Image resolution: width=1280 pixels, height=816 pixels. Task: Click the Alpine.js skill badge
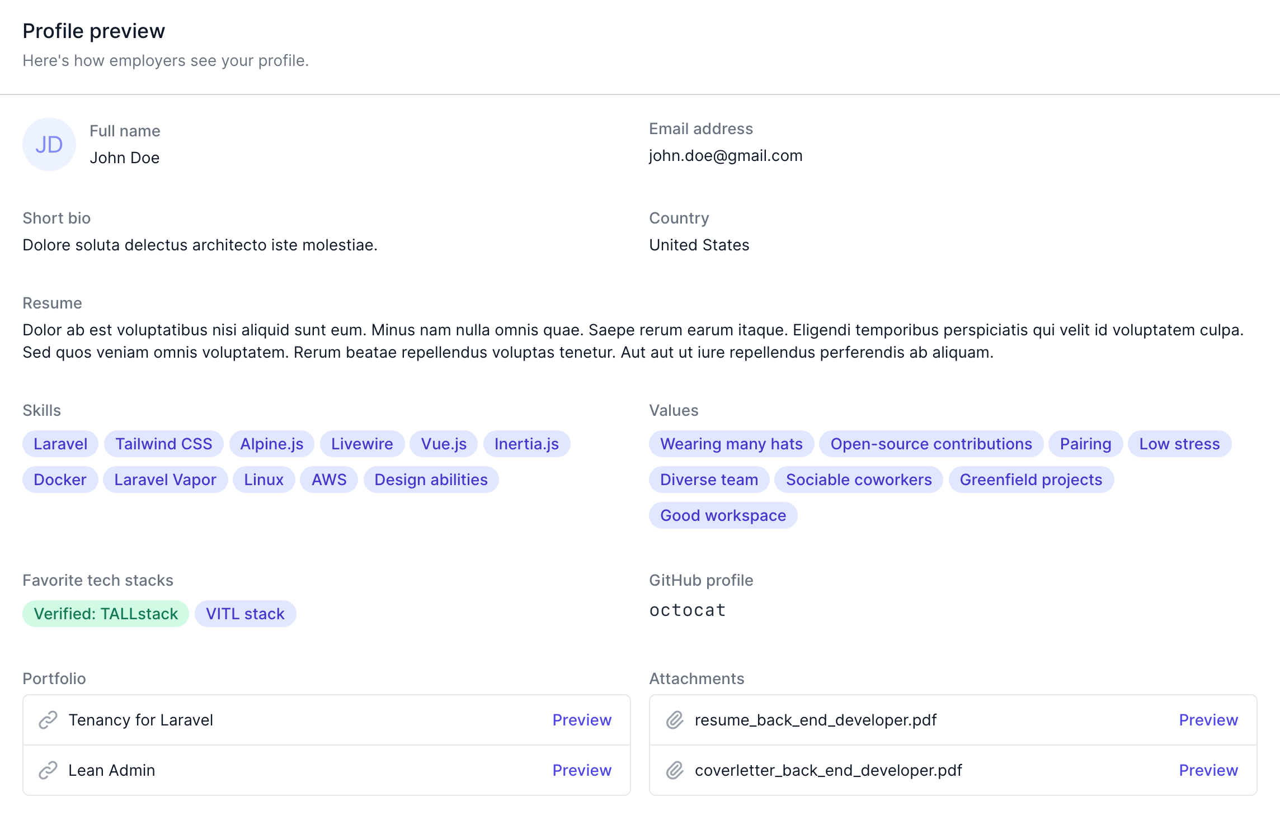coord(272,444)
